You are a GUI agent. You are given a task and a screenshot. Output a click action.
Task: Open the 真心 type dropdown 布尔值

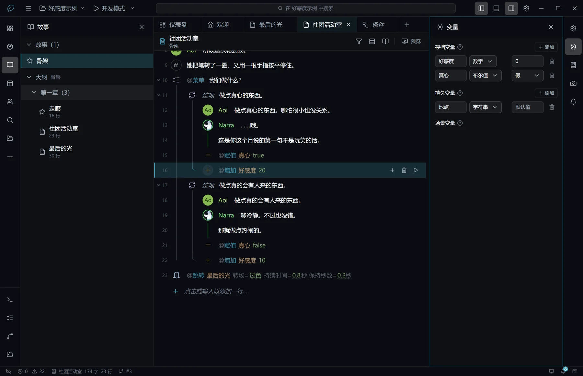pos(485,76)
